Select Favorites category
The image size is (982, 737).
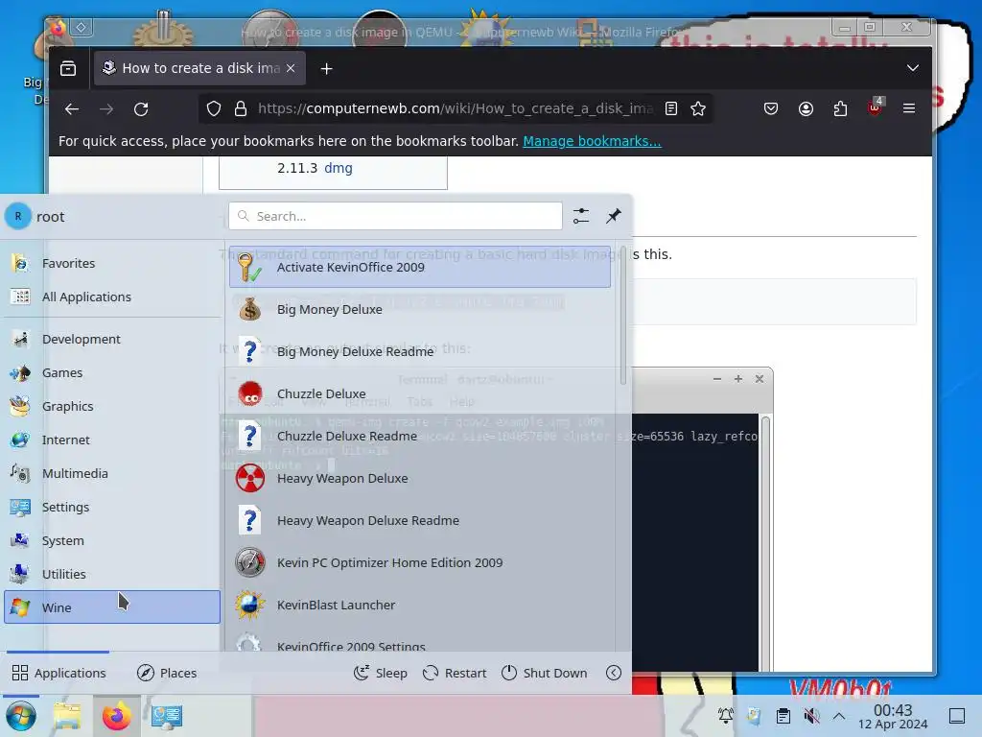click(112, 263)
